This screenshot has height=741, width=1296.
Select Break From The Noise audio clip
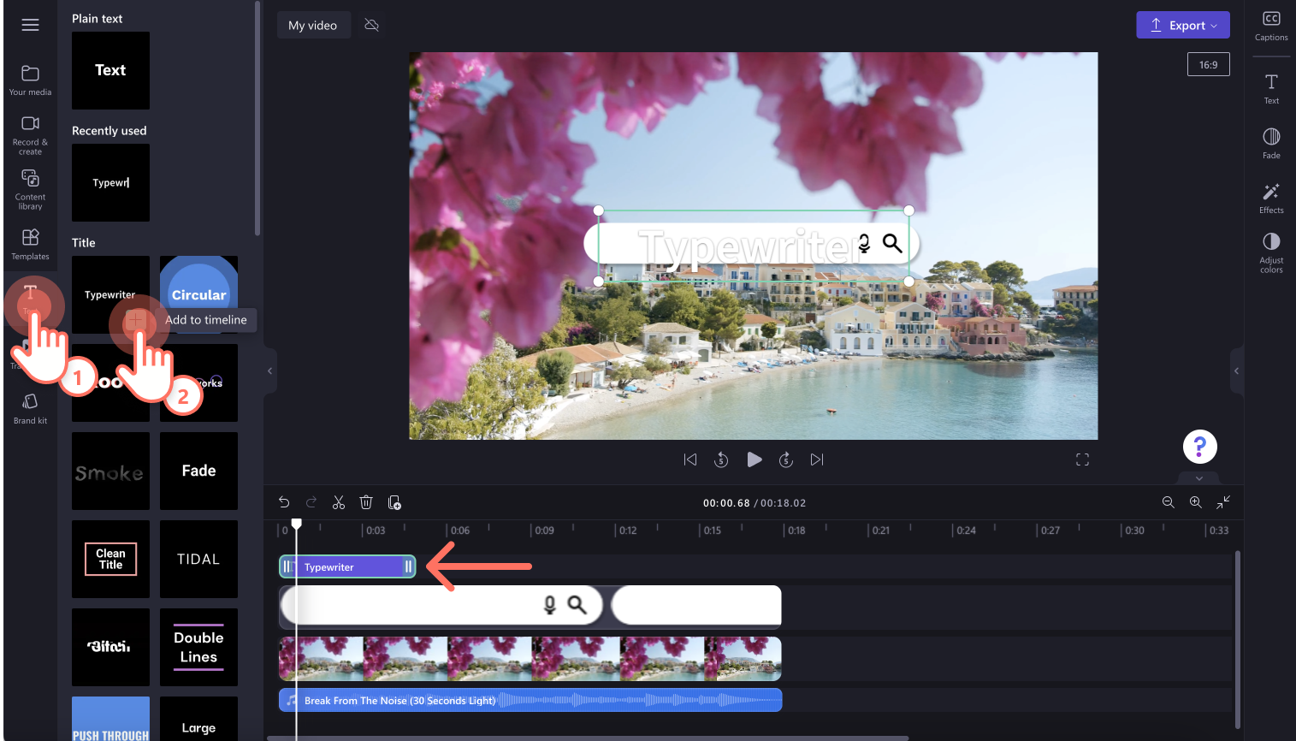tap(530, 700)
